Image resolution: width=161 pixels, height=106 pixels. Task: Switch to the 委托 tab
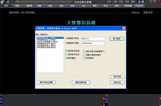(117, 6)
